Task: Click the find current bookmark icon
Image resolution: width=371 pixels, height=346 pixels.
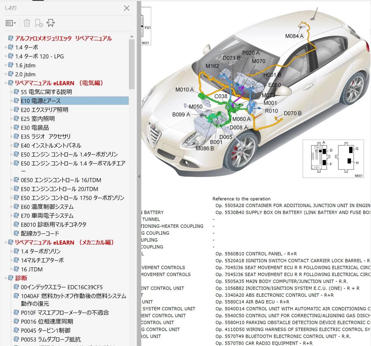Action: 50,23
